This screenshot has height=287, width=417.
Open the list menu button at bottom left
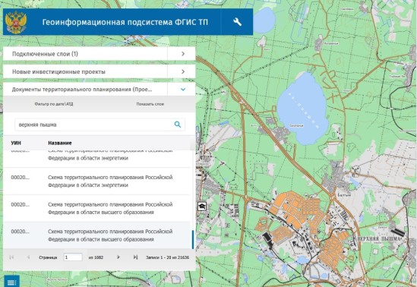[11, 282]
